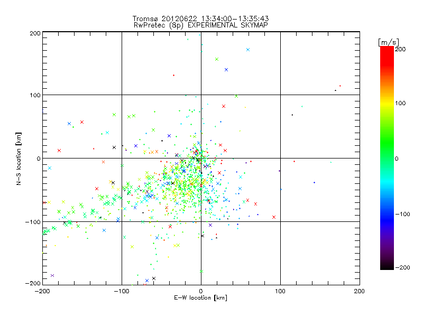423x317 pixels.
Task: Click the 'E-W location [km]' axis label
Action: 200,298
